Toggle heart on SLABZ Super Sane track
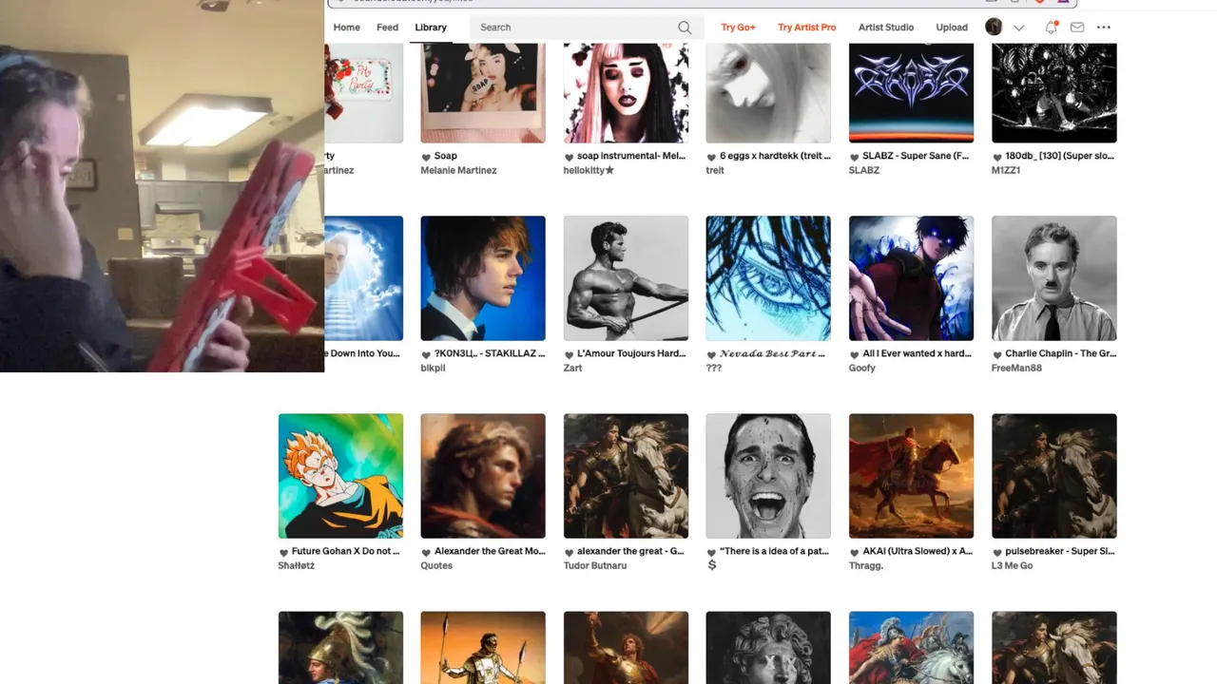1217x684 pixels. tap(854, 157)
